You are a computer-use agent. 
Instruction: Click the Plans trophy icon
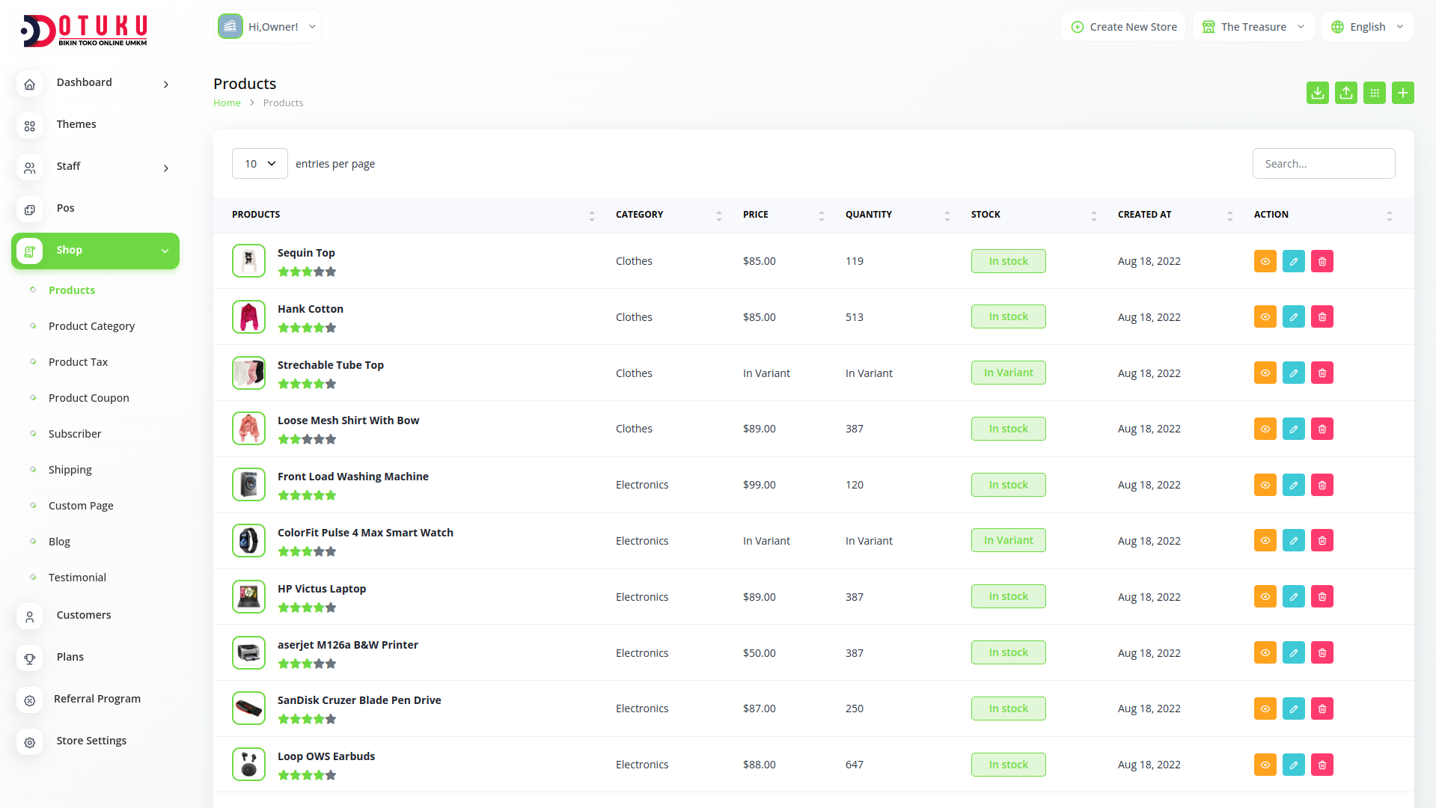pos(29,659)
